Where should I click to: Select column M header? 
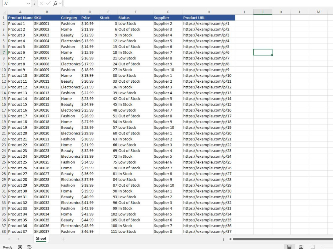click(x=318, y=12)
